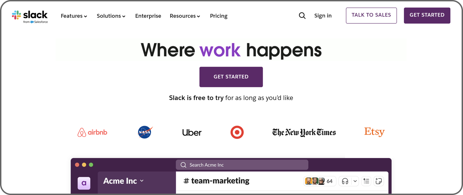Click the TALK TO SALES button
The height and width of the screenshot is (195, 463).
pyautogui.click(x=371, y=15)
